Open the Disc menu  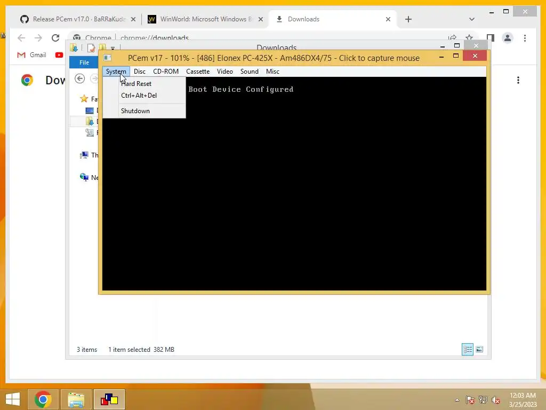140,72
